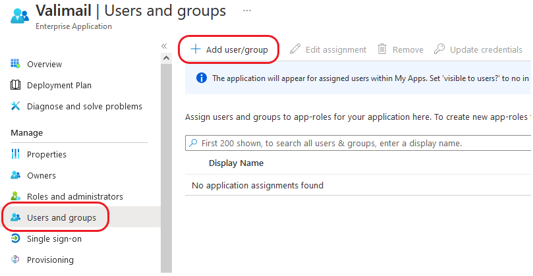The width and height of the screenshot is (533, 276).
Task: Click the Update credentials key icon
Action: coord(439,49)
